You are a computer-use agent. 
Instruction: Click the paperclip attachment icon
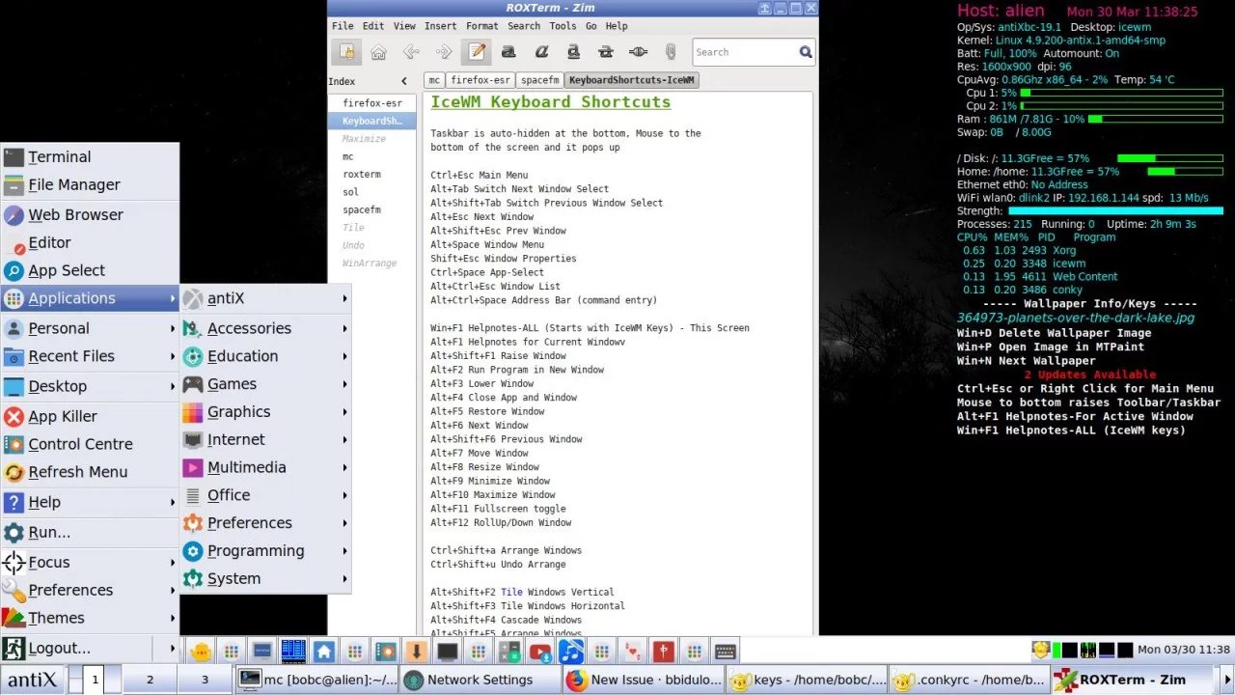671,52
